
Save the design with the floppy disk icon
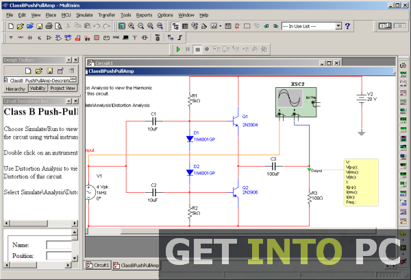(x=39, y=26)
